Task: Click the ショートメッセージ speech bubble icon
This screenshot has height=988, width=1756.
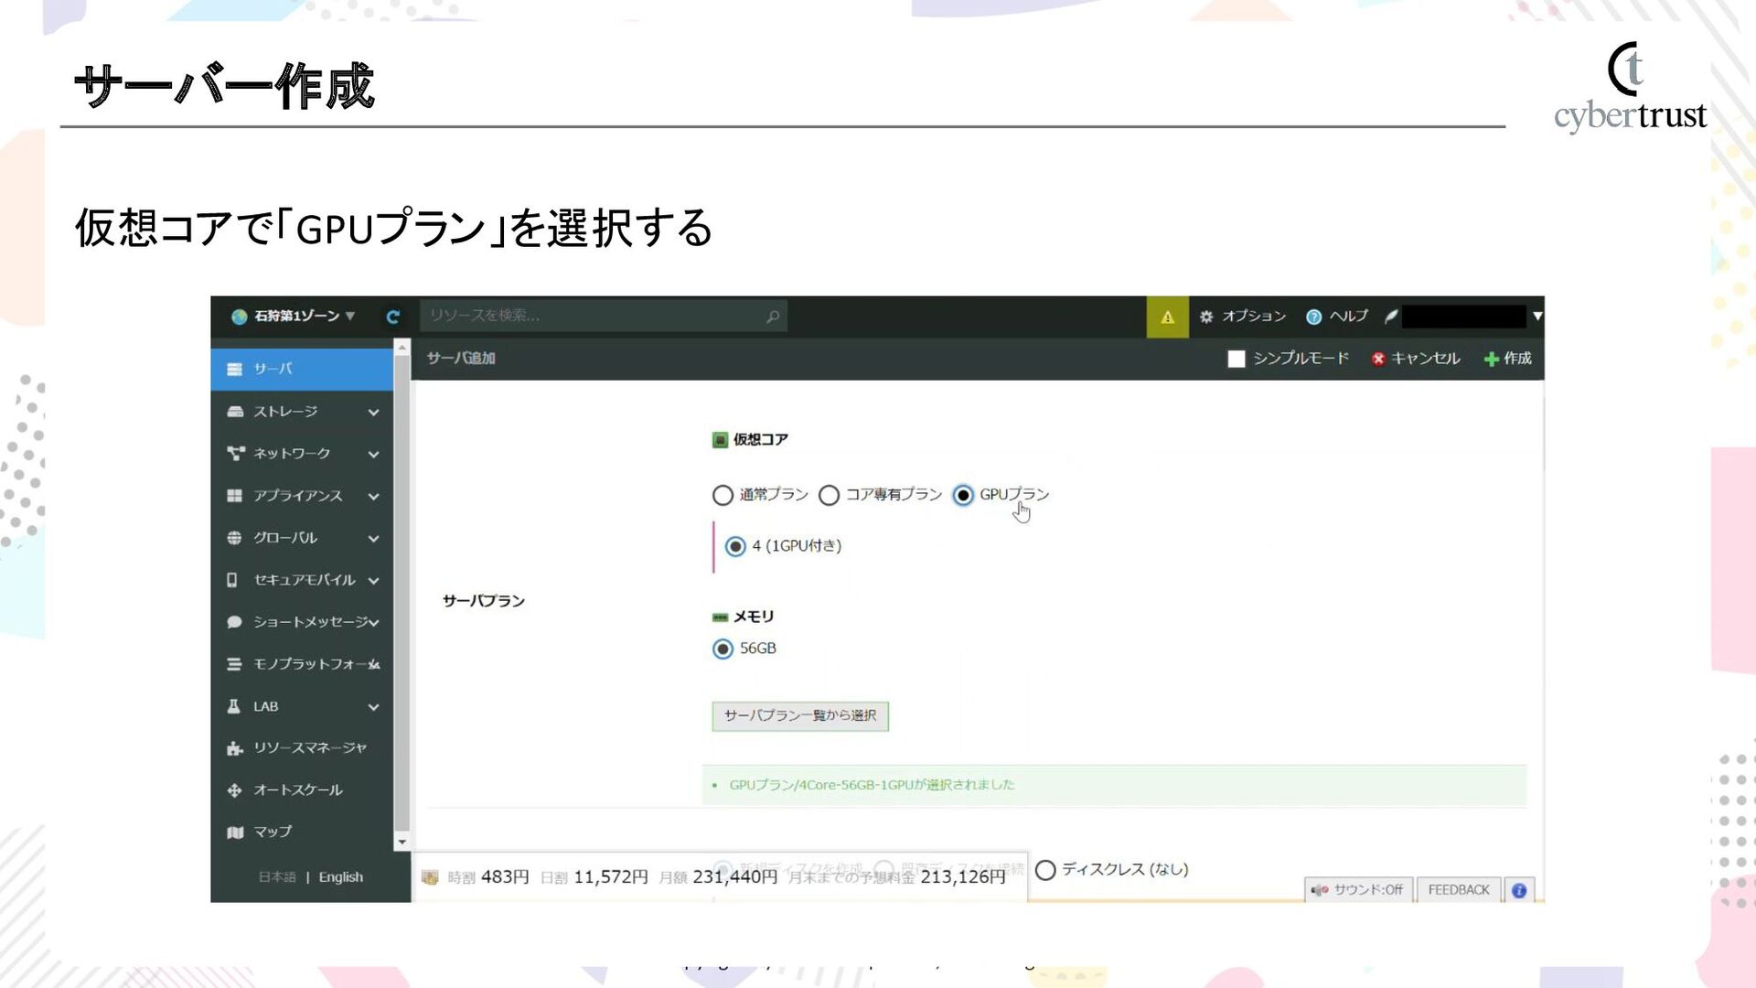Action: pyautogui.click(x=234, y=622)
